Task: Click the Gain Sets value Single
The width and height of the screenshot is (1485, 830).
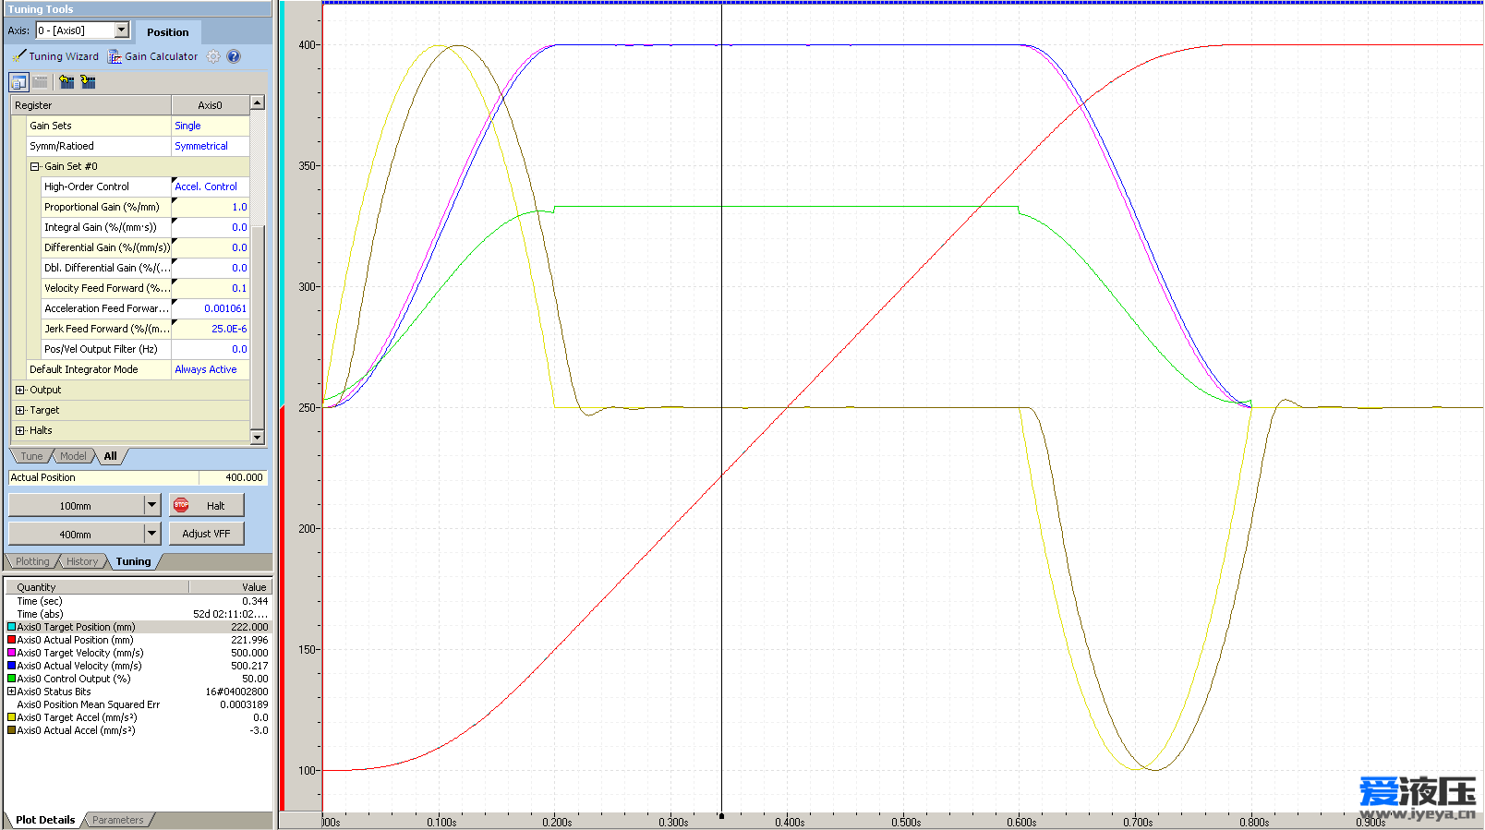Action: 211,126
